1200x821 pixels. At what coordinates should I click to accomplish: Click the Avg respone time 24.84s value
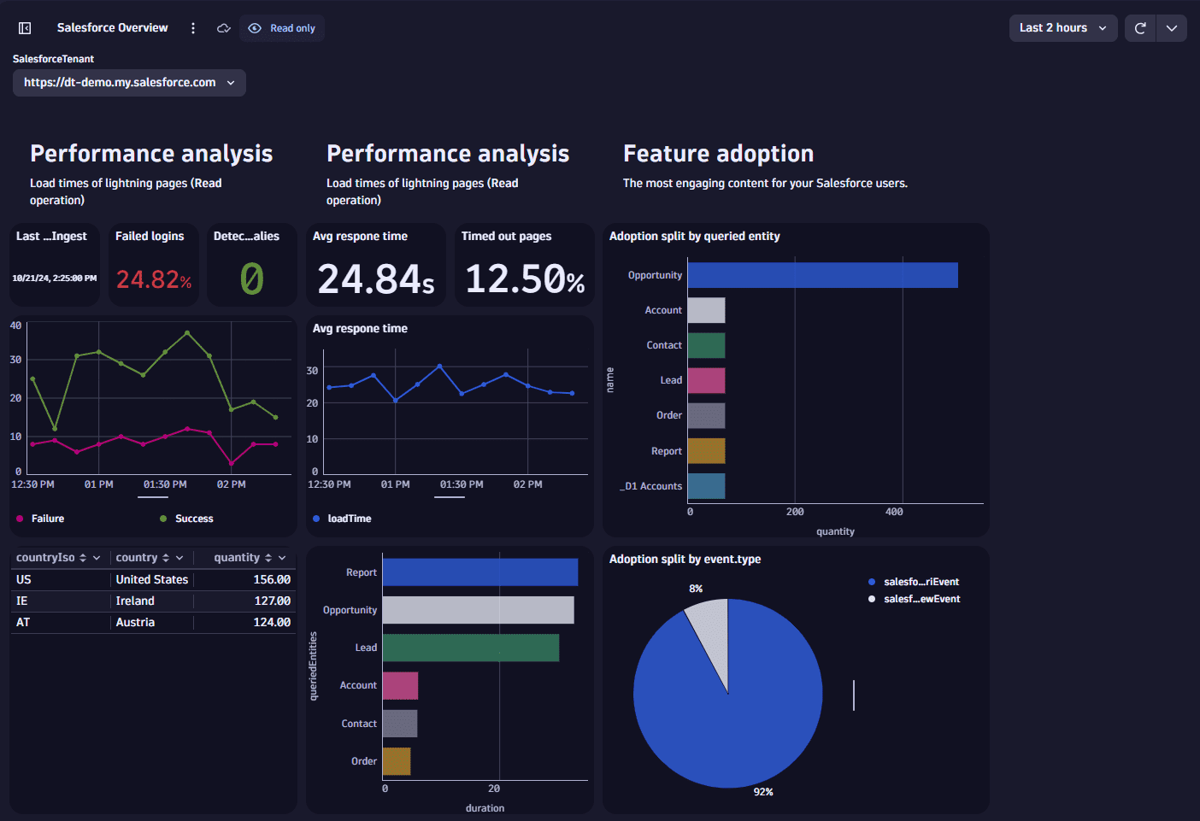tap(376, 279)
